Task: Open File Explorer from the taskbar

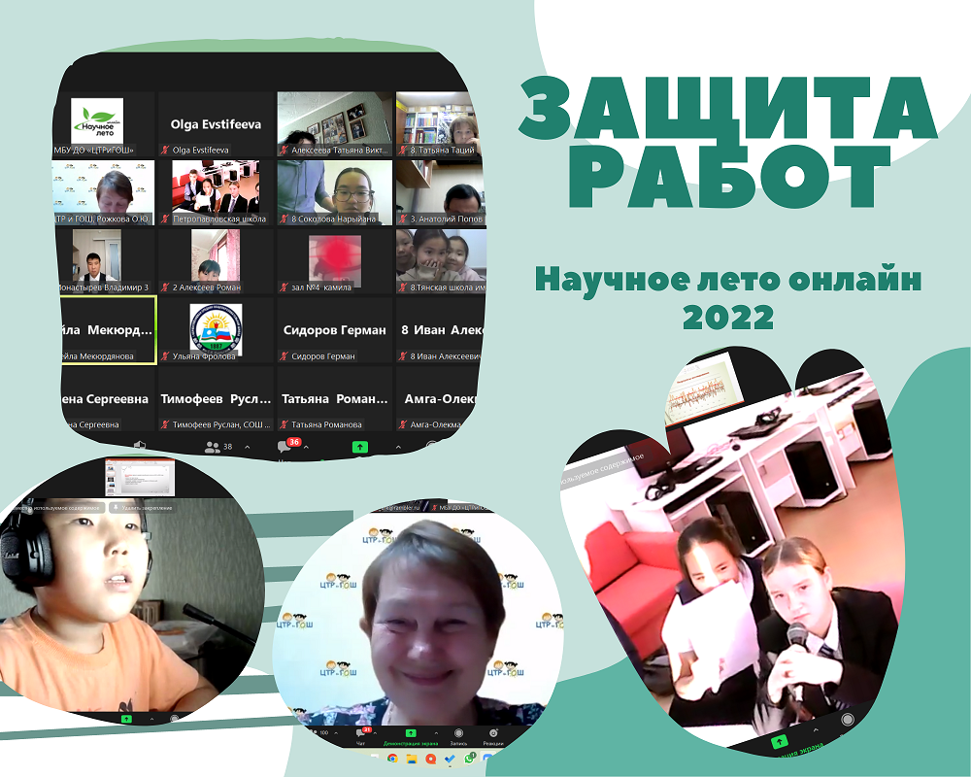Action: pos(412,758)
